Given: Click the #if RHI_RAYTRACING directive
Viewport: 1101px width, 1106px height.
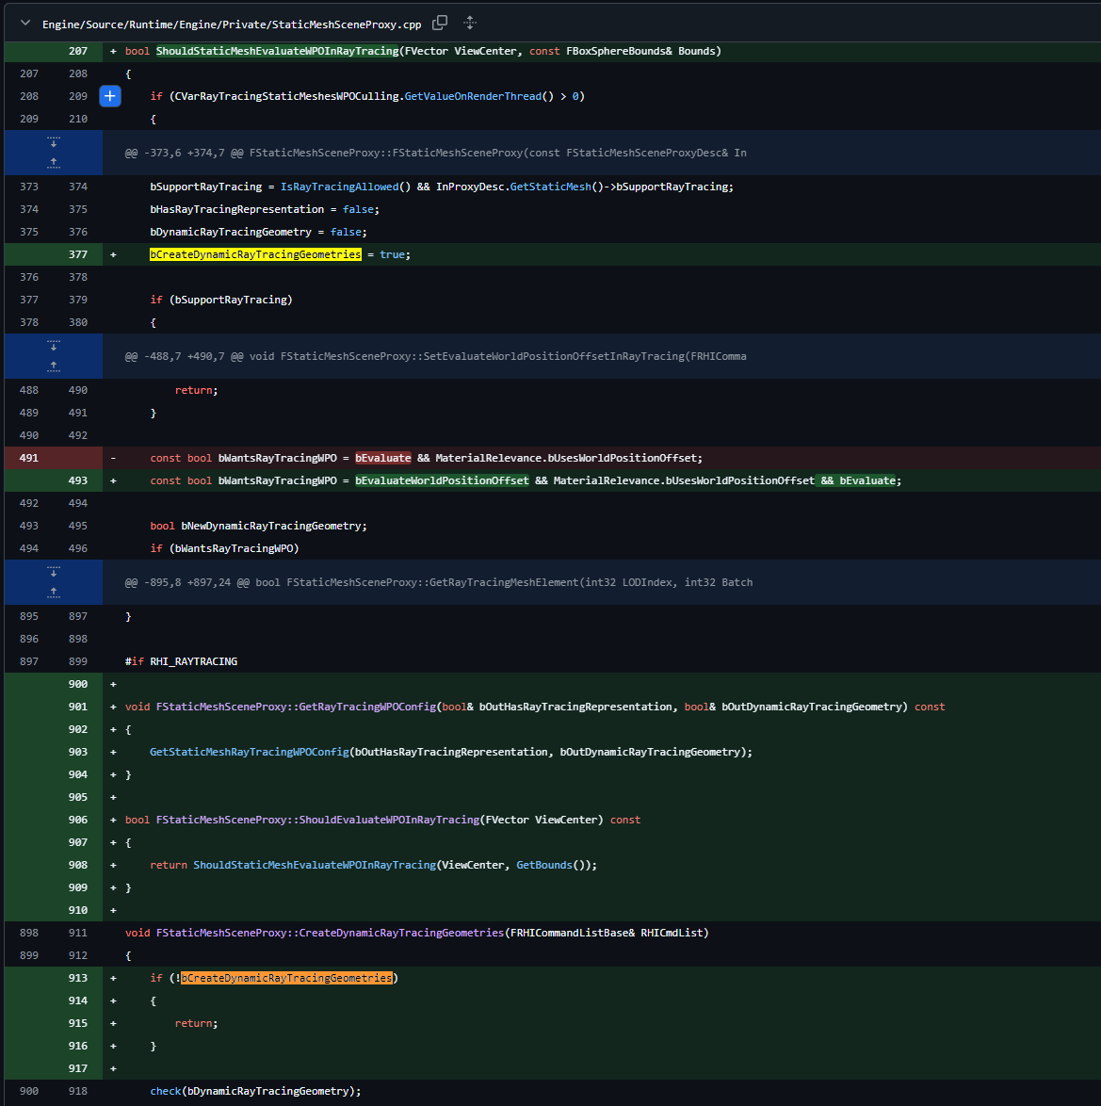Looking at the screenshot, I should 181,661.
